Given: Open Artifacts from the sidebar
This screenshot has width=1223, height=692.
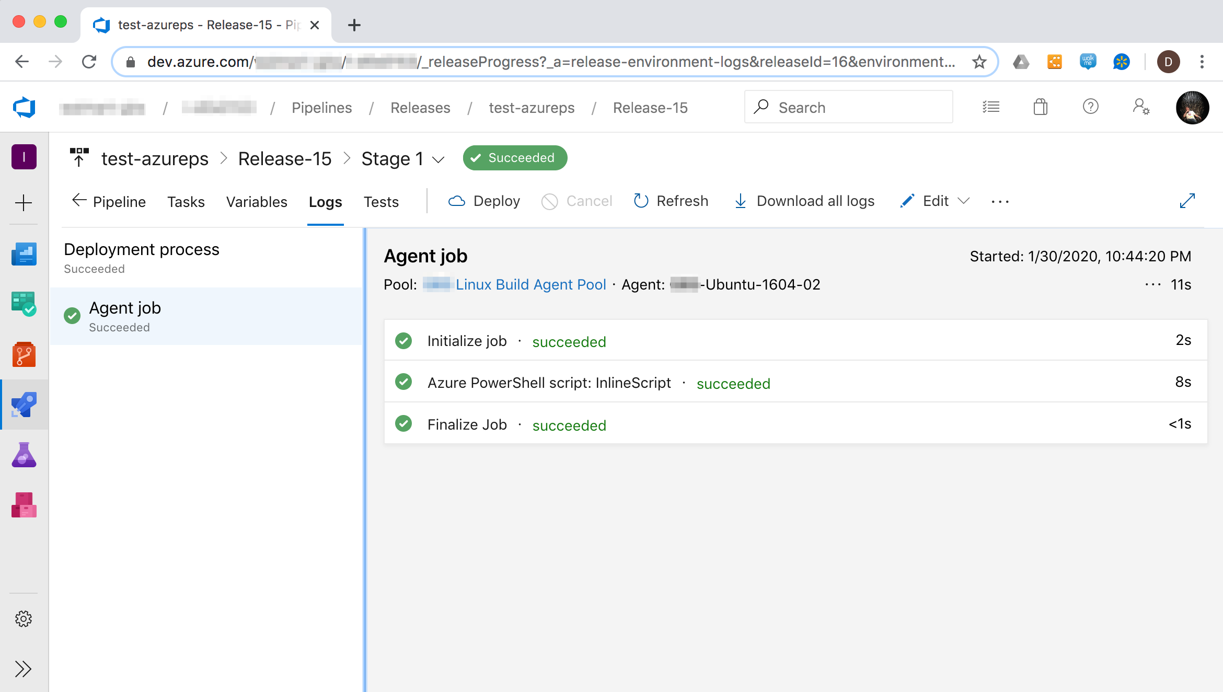Looking at the screenshot, I should (24, 504).
